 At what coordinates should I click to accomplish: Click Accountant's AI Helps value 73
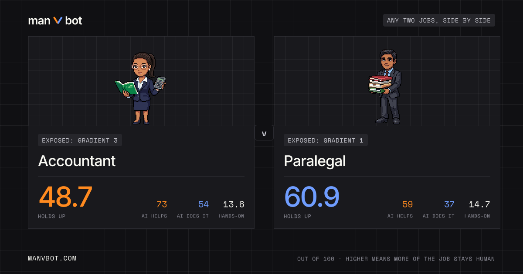point(162,204)
